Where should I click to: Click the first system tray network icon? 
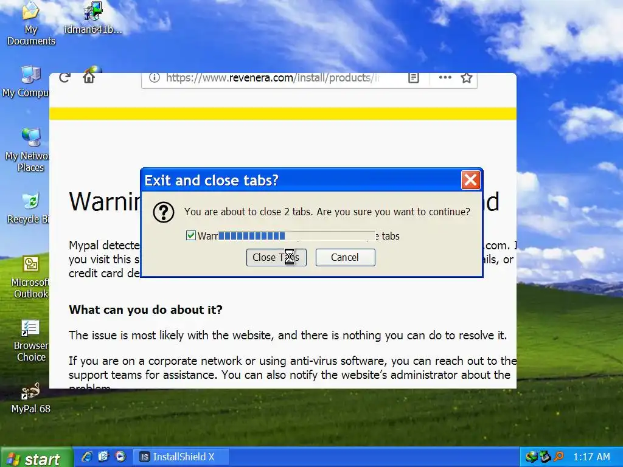click(x=531, y=457)
